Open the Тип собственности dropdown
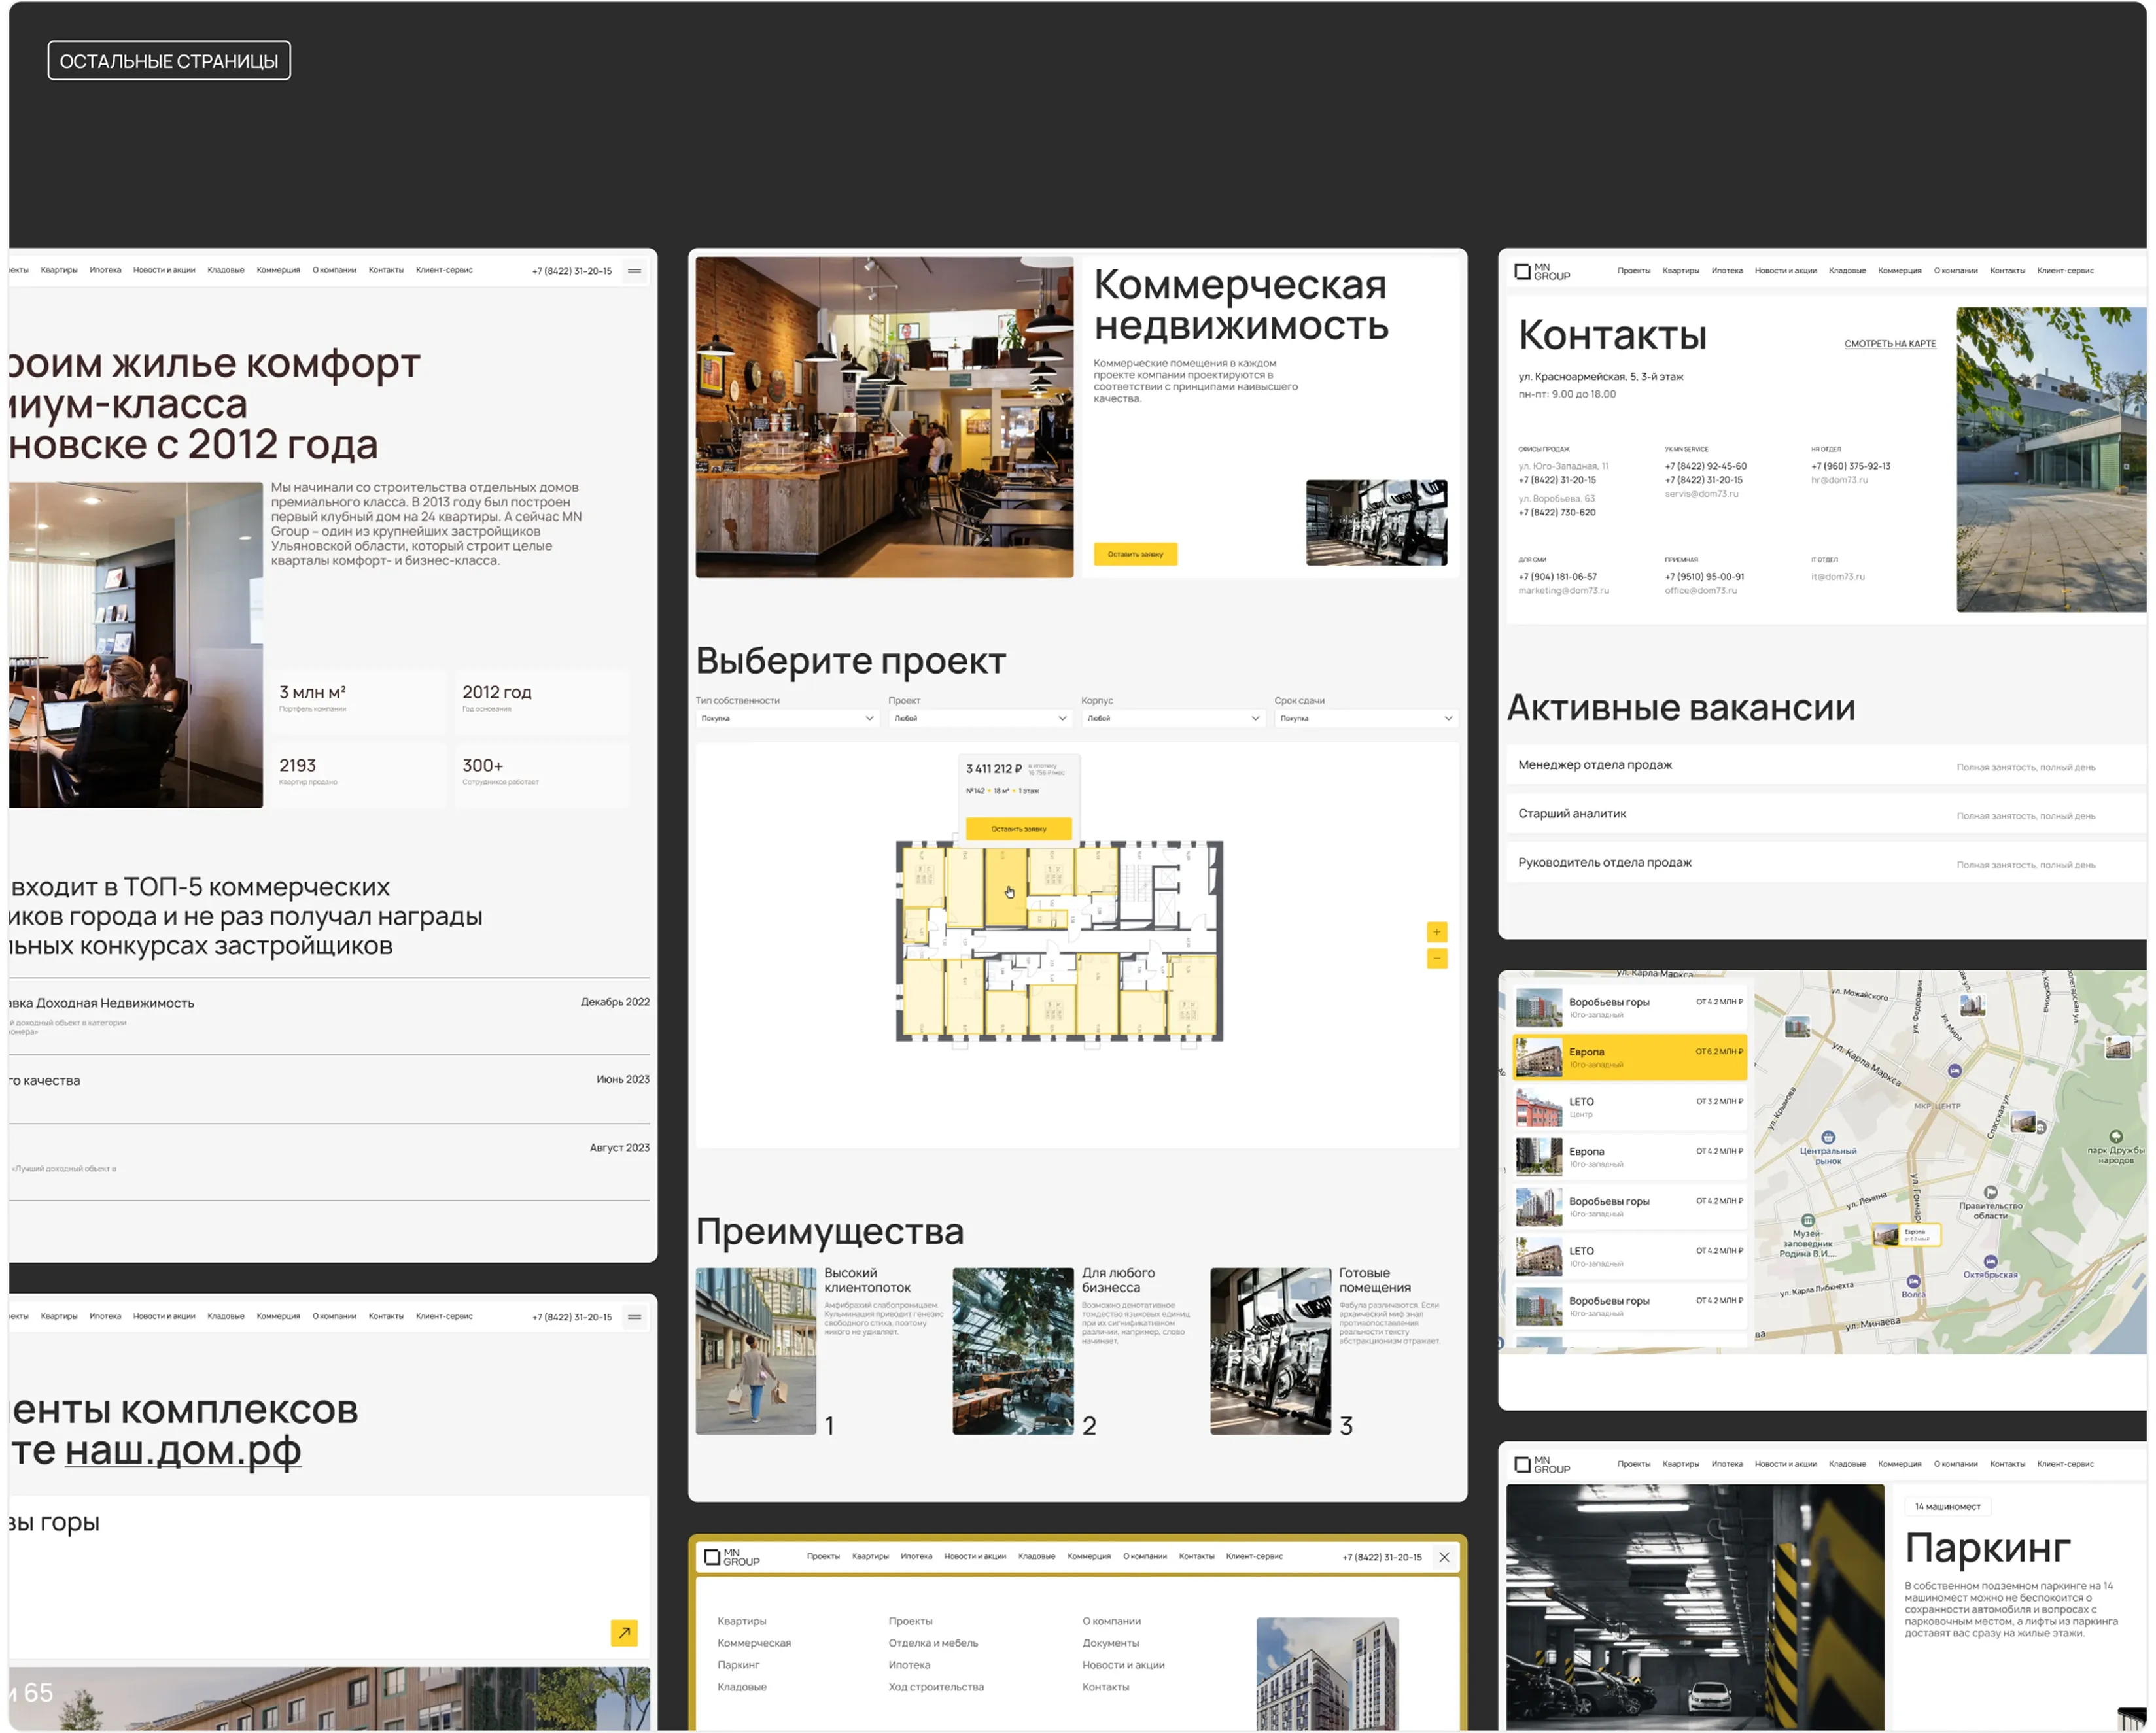 tap(787, 718)
